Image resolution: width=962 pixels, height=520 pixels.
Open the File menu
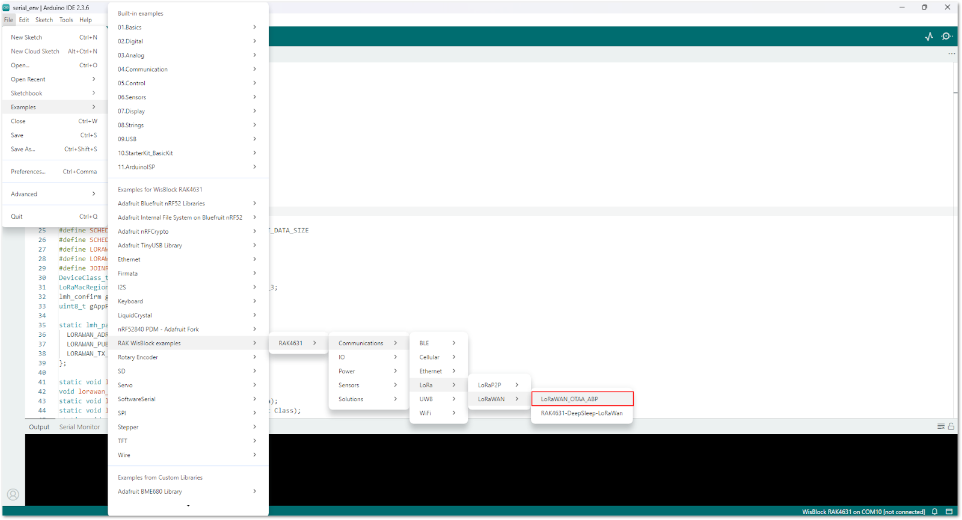8,20
